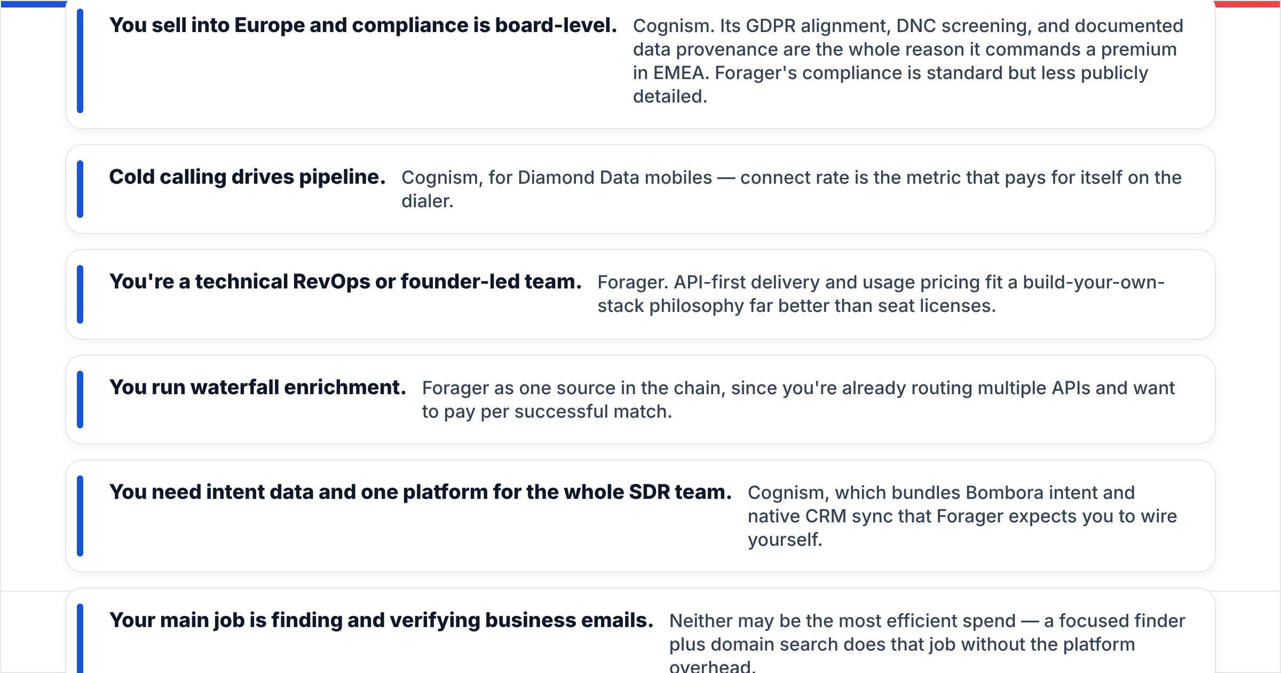Click the 'technical RevOps or founder-led team' heading

click(345, 281)
